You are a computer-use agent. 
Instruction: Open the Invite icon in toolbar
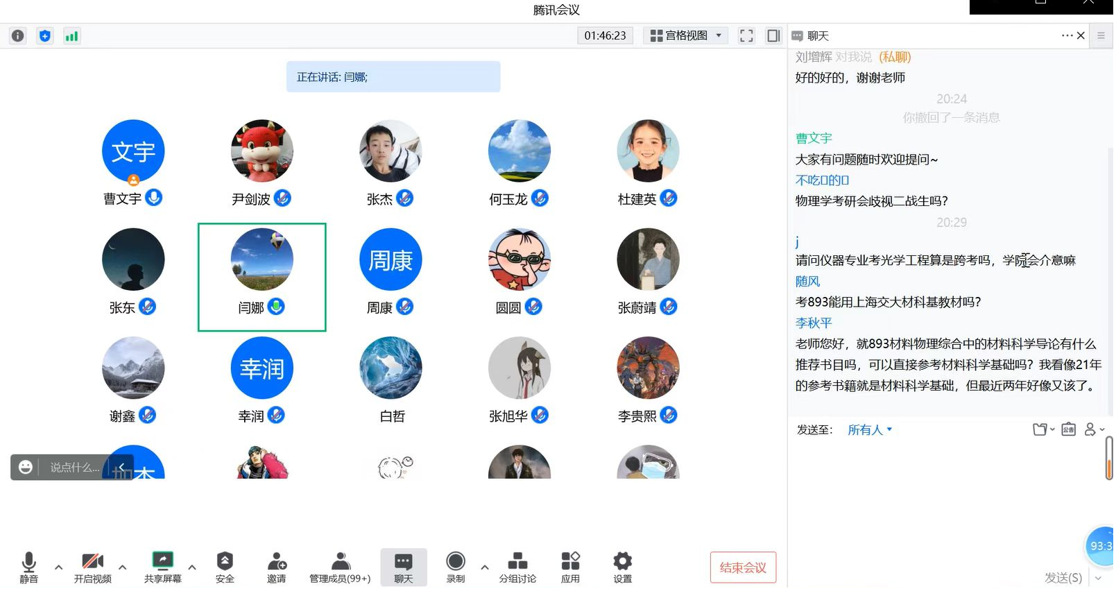tap(277, 567)
